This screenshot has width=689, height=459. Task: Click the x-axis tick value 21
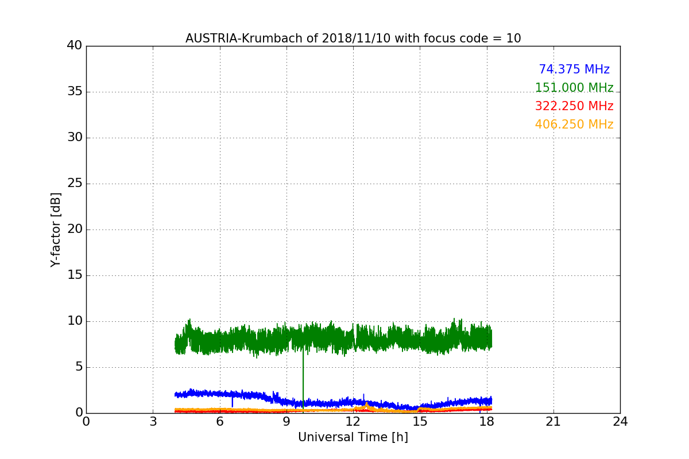tap(553, 421)
